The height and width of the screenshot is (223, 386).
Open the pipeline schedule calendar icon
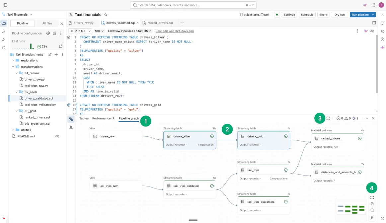(x=55, y=33)
